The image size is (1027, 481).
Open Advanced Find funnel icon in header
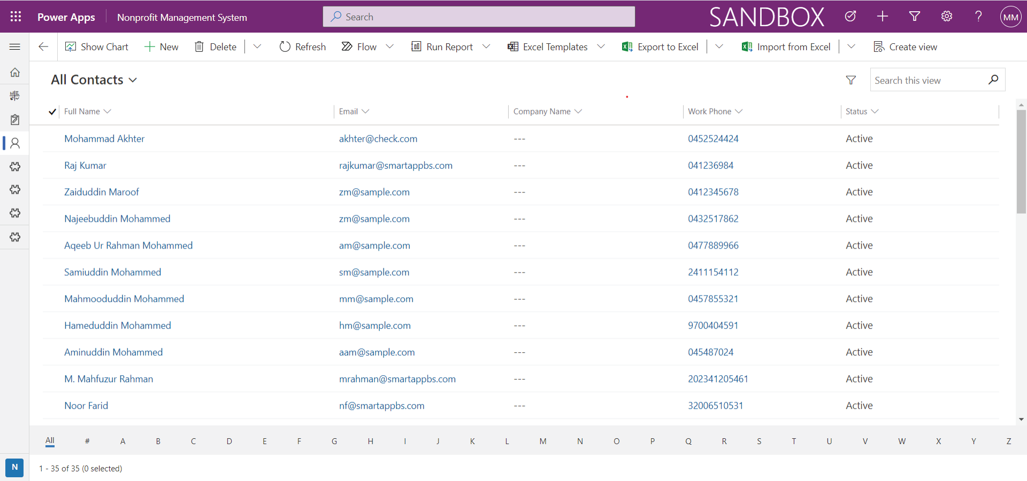(914, 17)
